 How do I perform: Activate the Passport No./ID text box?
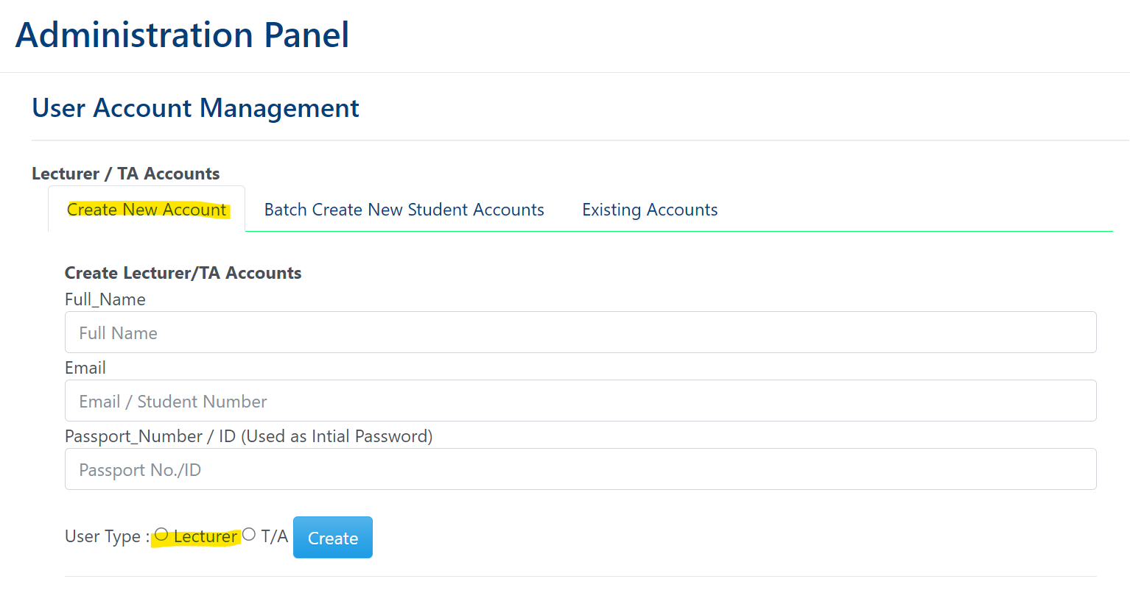pyautogui.click(x=580, y=469)
